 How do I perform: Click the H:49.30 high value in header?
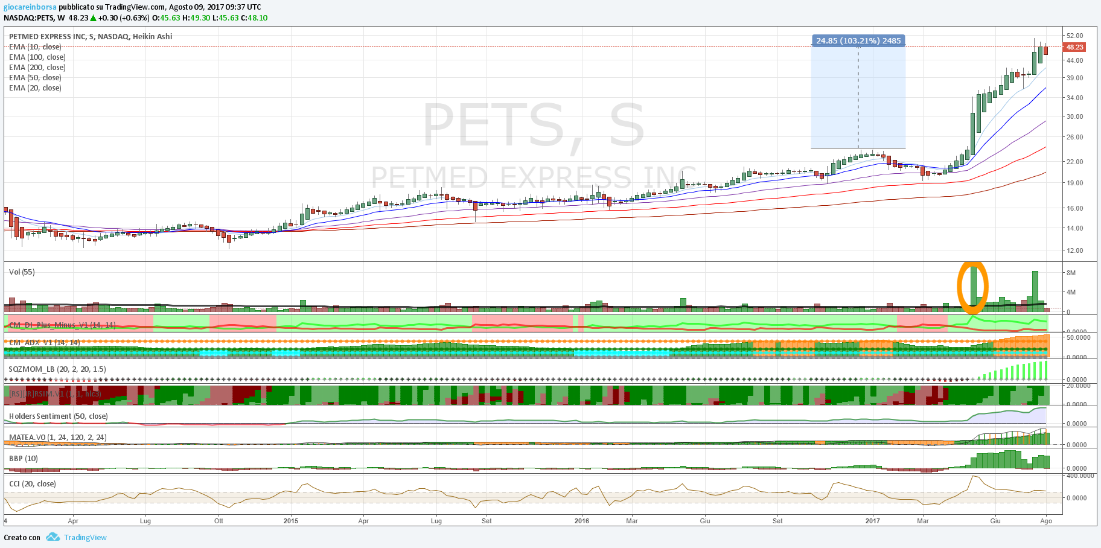[x=196, y=18]
